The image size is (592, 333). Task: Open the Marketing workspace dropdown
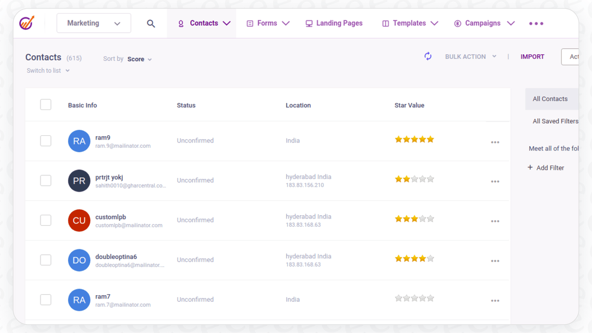(x=93, y=23)
